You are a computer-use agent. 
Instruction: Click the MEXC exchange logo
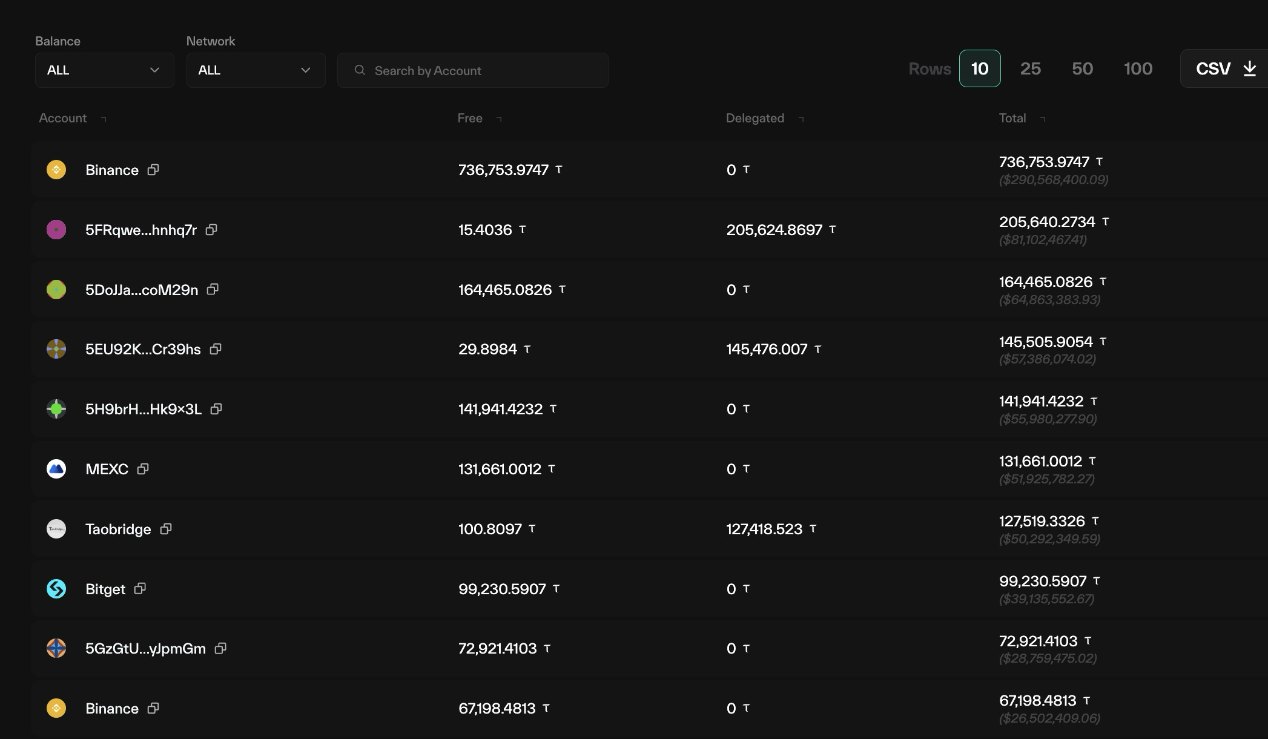56,469
